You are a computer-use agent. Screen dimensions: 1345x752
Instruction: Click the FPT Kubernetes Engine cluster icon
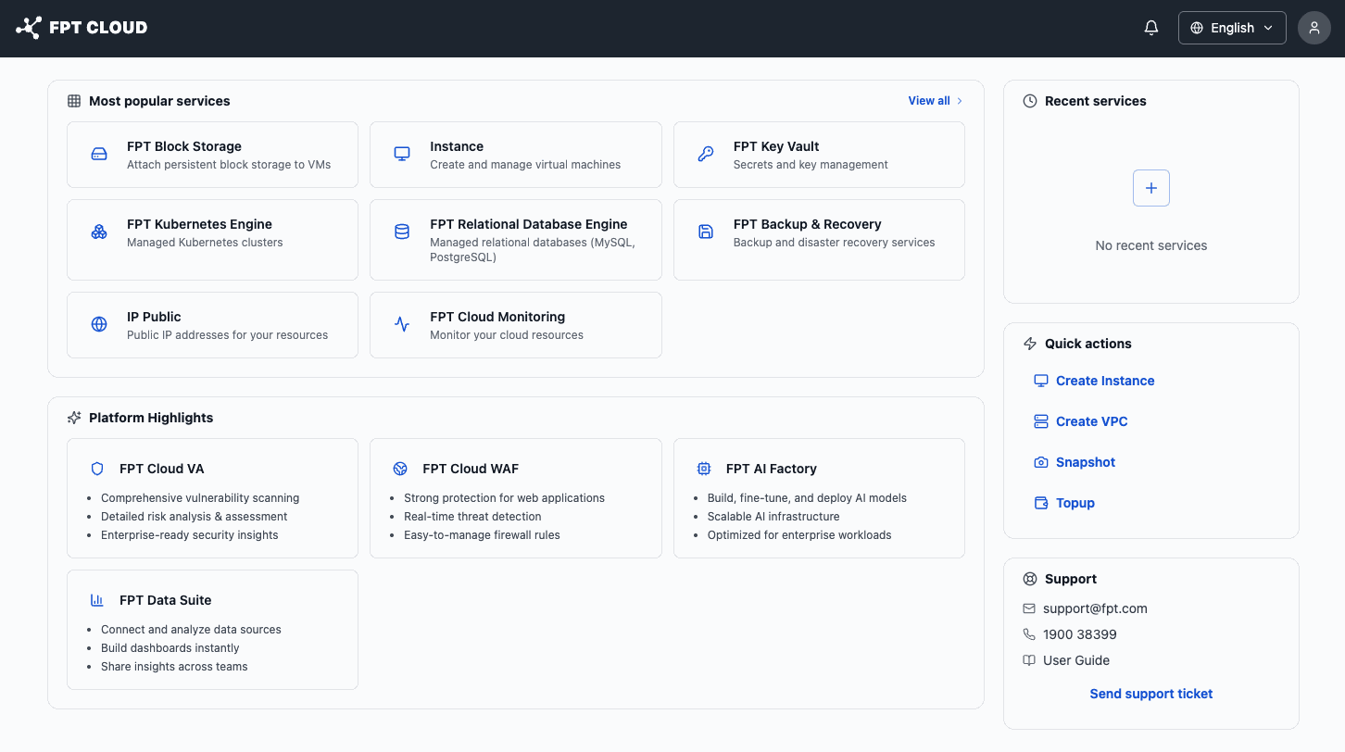[x=99, y=232]
